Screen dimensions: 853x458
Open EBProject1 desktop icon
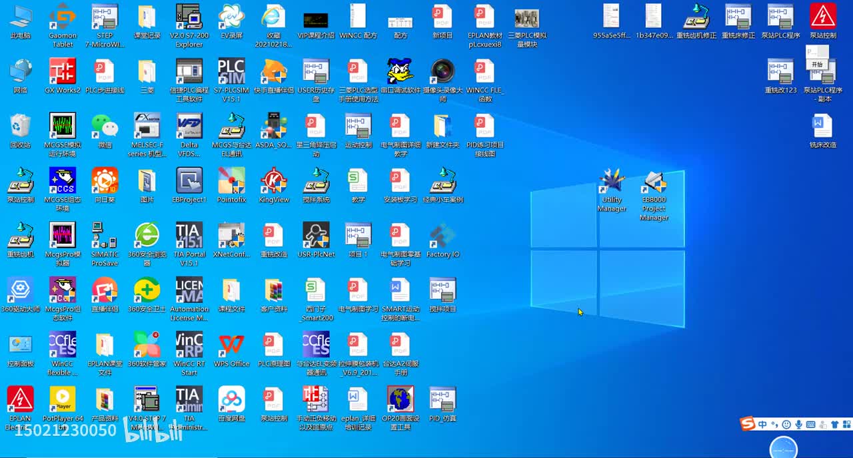point(189,185)
